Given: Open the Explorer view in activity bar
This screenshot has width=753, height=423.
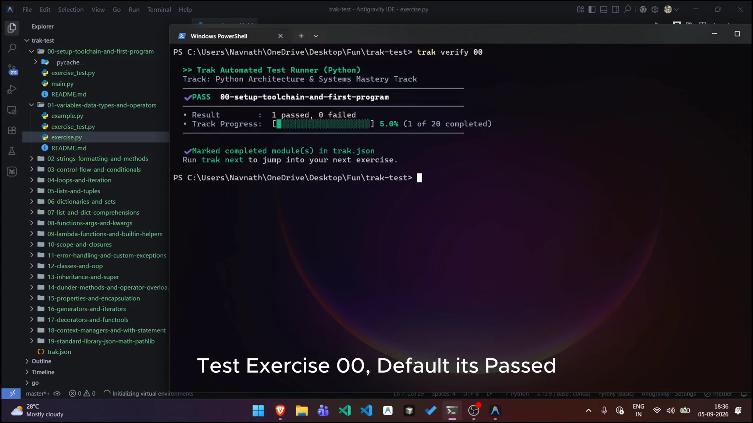Looking at the screenshot, I should pos(12,28).
